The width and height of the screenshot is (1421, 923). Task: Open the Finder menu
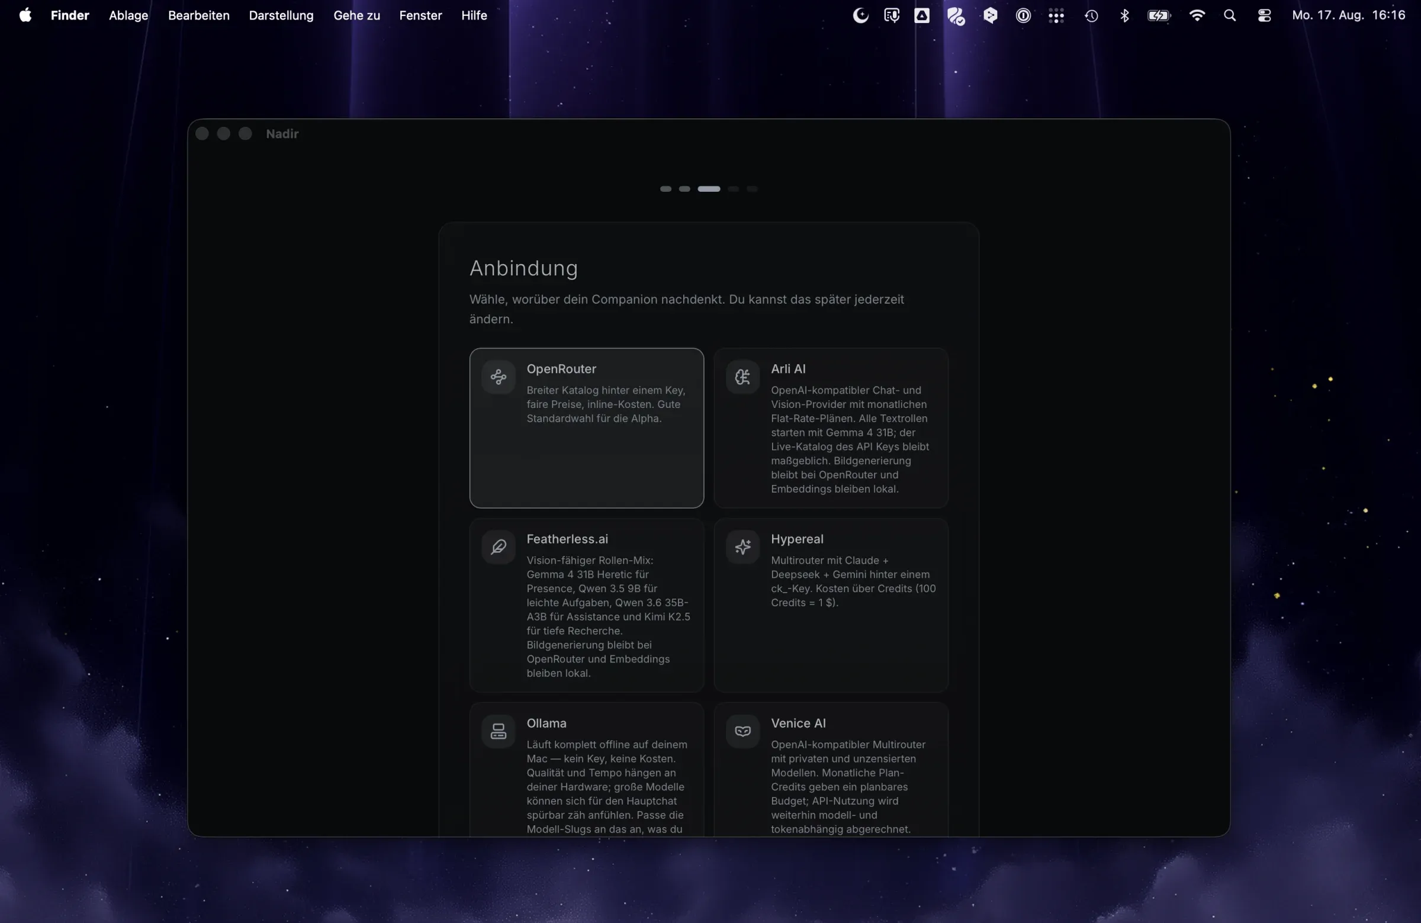[x=70, y=15]
